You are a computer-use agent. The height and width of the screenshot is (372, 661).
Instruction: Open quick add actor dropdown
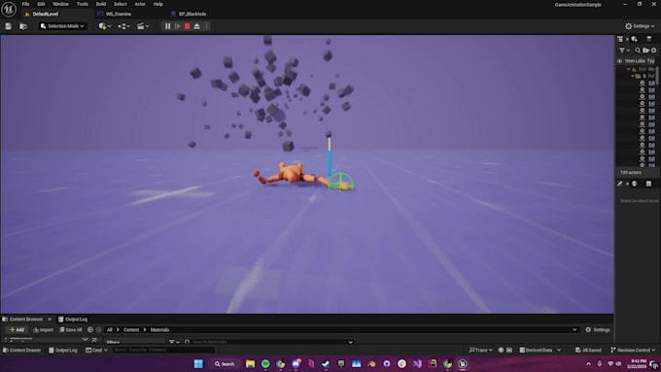click(105, 26)
